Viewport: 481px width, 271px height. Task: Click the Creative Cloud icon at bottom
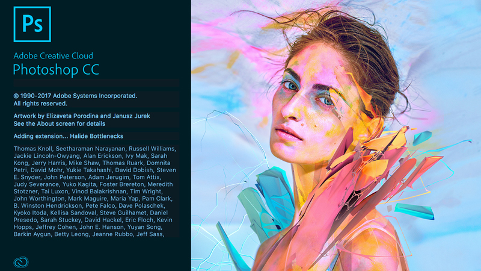[21, 262]
